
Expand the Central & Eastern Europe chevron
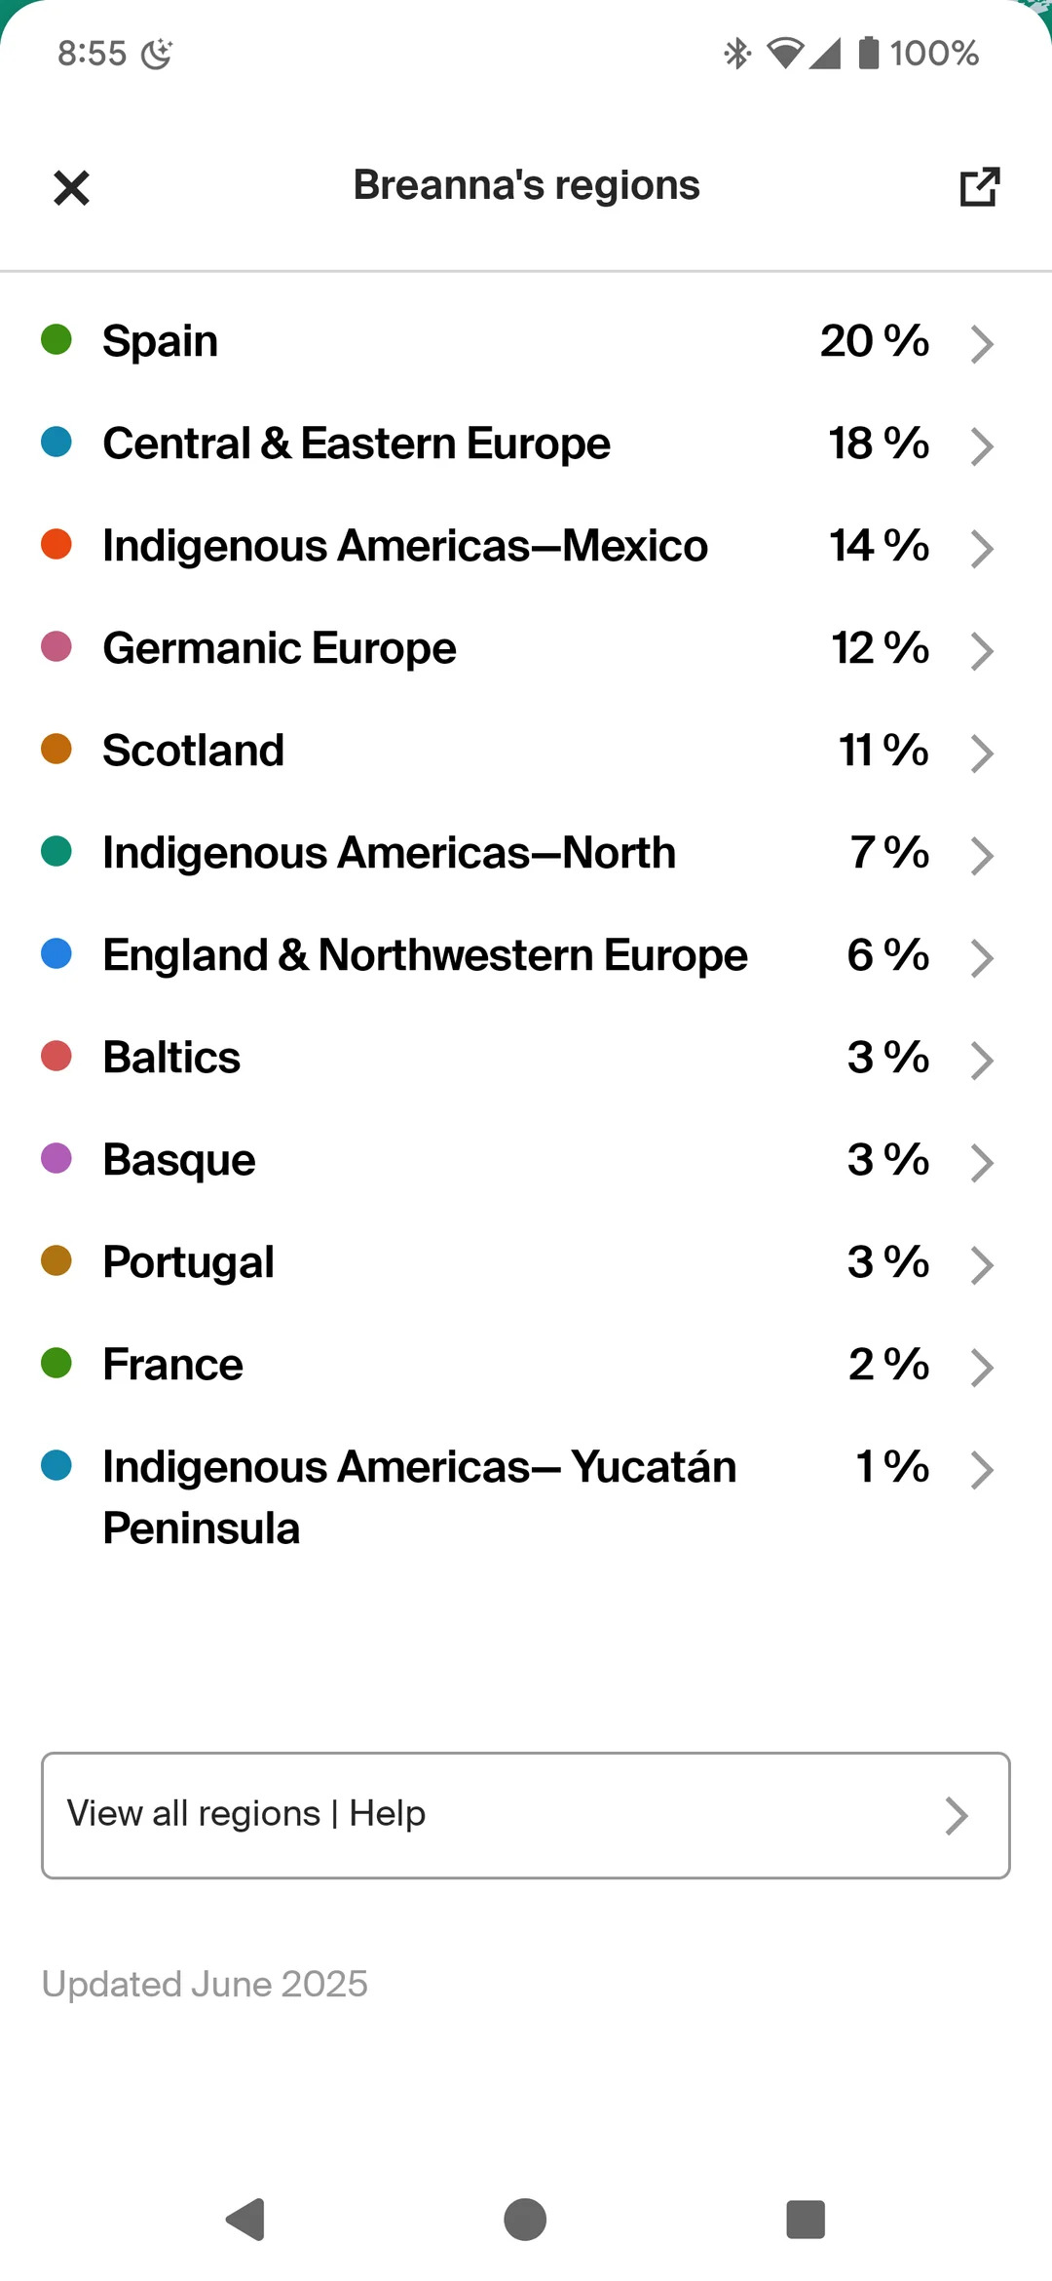pyautogui.click(x=982, y=445)
